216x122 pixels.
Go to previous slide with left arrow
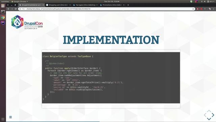[x=205, y=115]
